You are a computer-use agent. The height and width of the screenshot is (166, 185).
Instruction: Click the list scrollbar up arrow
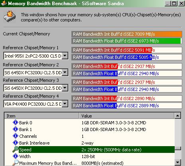click(x=178, y=116)
